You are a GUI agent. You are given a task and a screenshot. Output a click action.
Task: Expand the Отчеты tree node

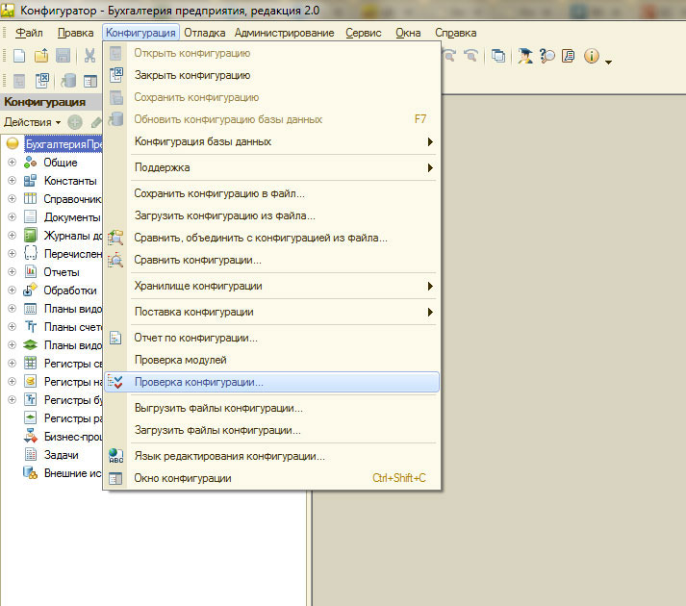tap(12, 272)
